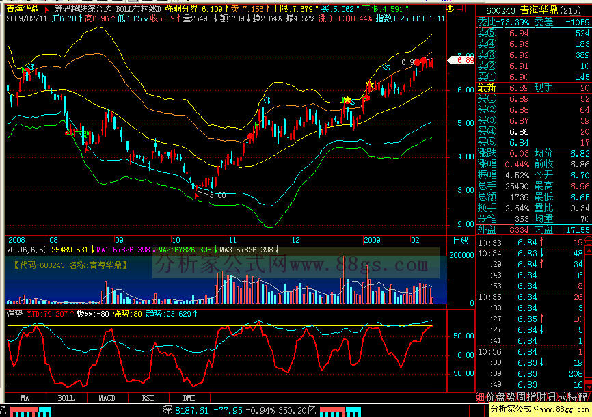Screen dimensions: 592x417
Task: Click the red flag marker next to 青海华鼎 title
Action: [47, 10]
